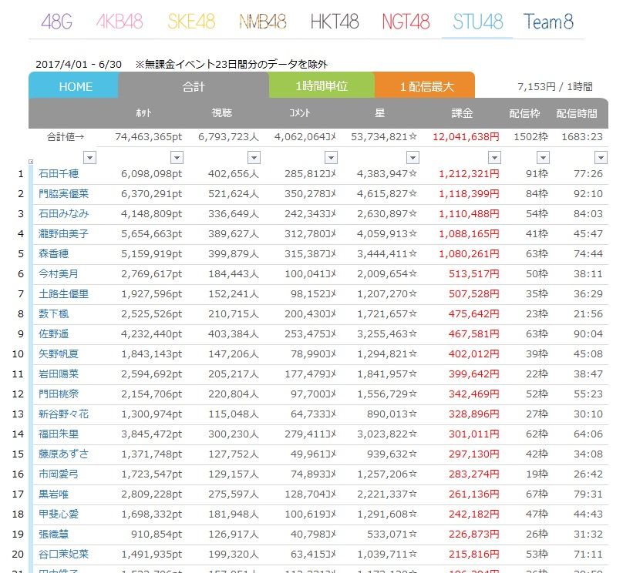The height and width of the screenshot is (573, 623).
Task: Open member link 石田みなみ
Action: (x=63, y=214)
